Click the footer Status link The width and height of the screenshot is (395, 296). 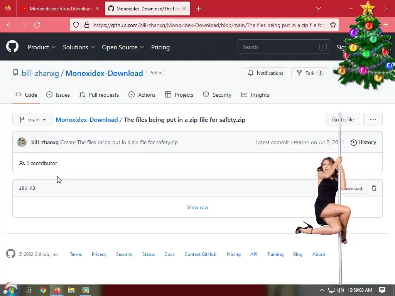coord(149,254)
